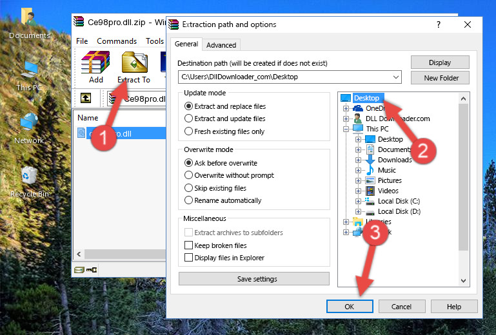The width and height of the screenshot is (496, 335).
Task: Go up one folder in WinRAR window
Action: [86, 98]
